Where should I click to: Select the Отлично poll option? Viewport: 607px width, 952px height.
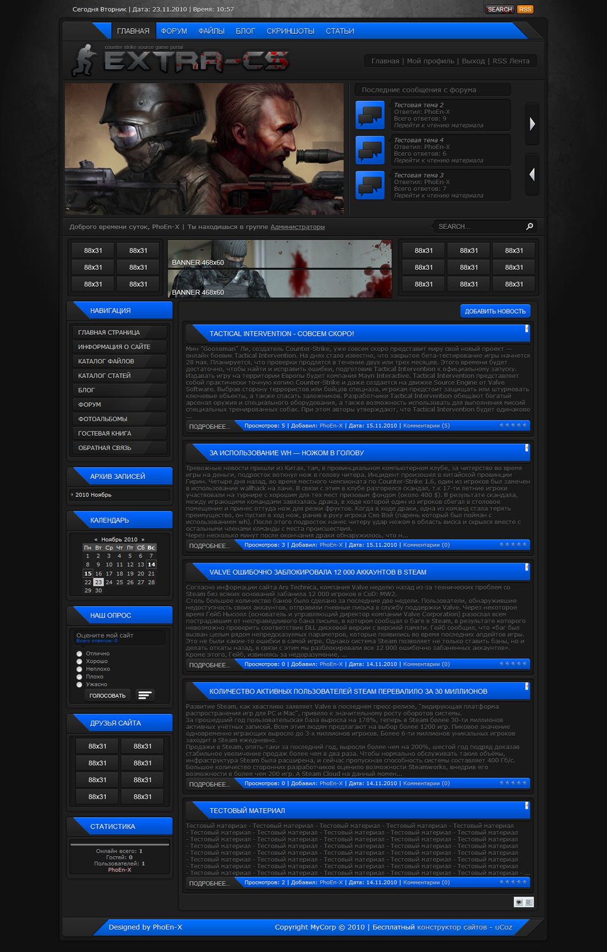tap(79, 653)
